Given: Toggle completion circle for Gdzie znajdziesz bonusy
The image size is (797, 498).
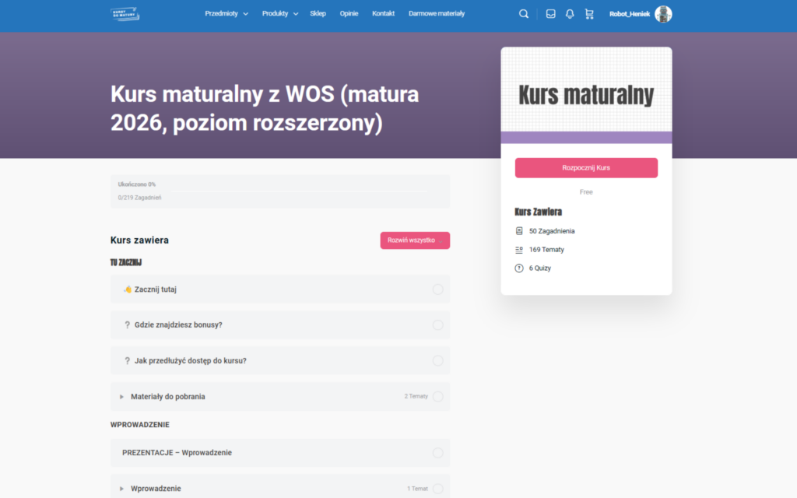Looking at the screenshot, I should pyautogui.click(x=437, y=325).
